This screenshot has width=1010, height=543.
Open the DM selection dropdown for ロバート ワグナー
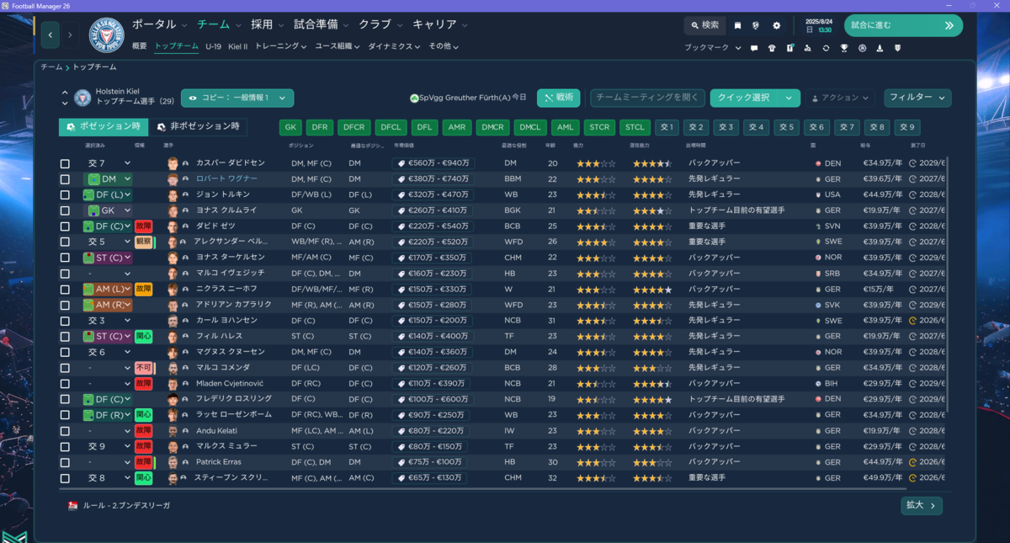pyautogui.click(x=108, y=179)
